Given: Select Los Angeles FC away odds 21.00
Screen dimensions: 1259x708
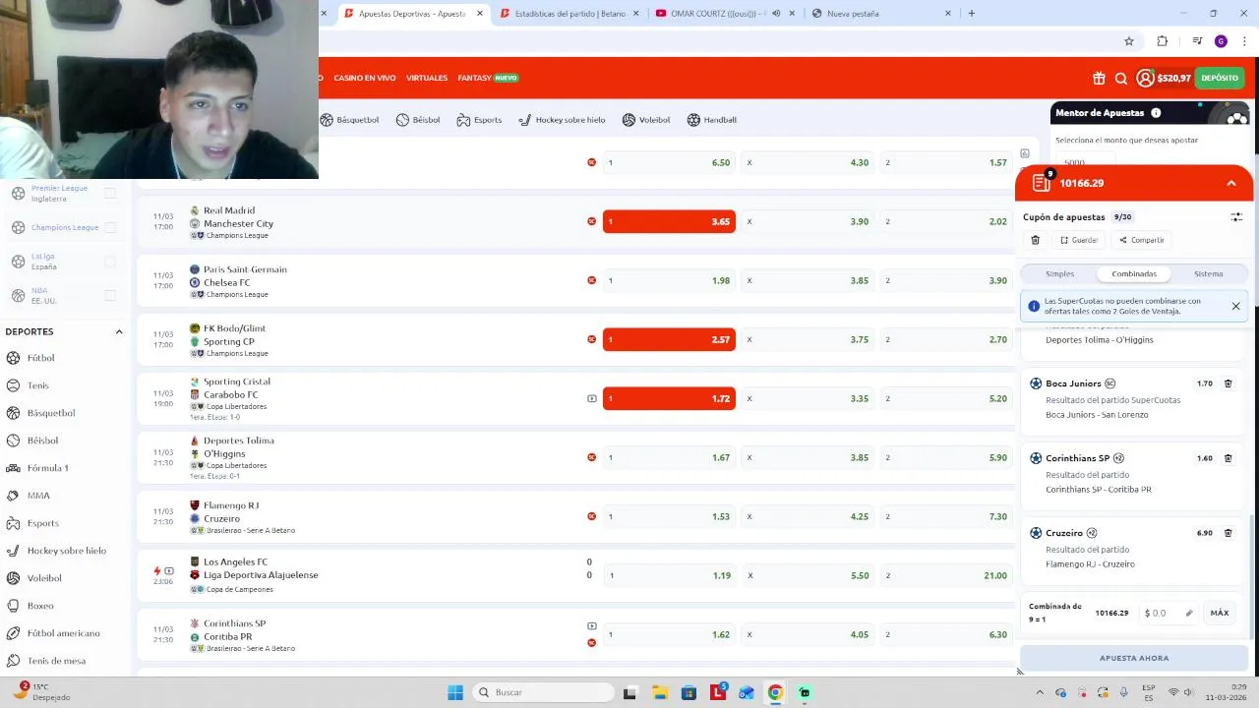Looking at the screenshot, I should 946,575.
